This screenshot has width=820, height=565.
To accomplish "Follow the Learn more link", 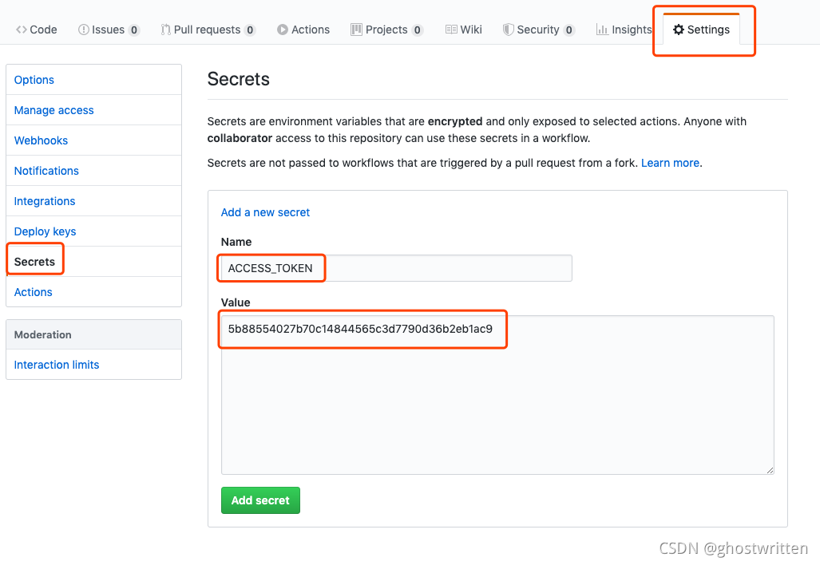I will tap(670, 163).
